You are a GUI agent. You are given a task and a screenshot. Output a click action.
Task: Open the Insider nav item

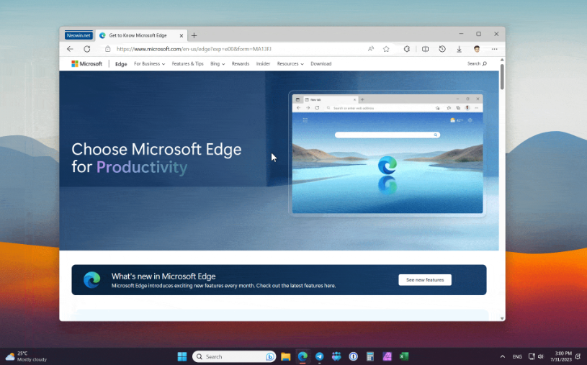pos(263,63)
